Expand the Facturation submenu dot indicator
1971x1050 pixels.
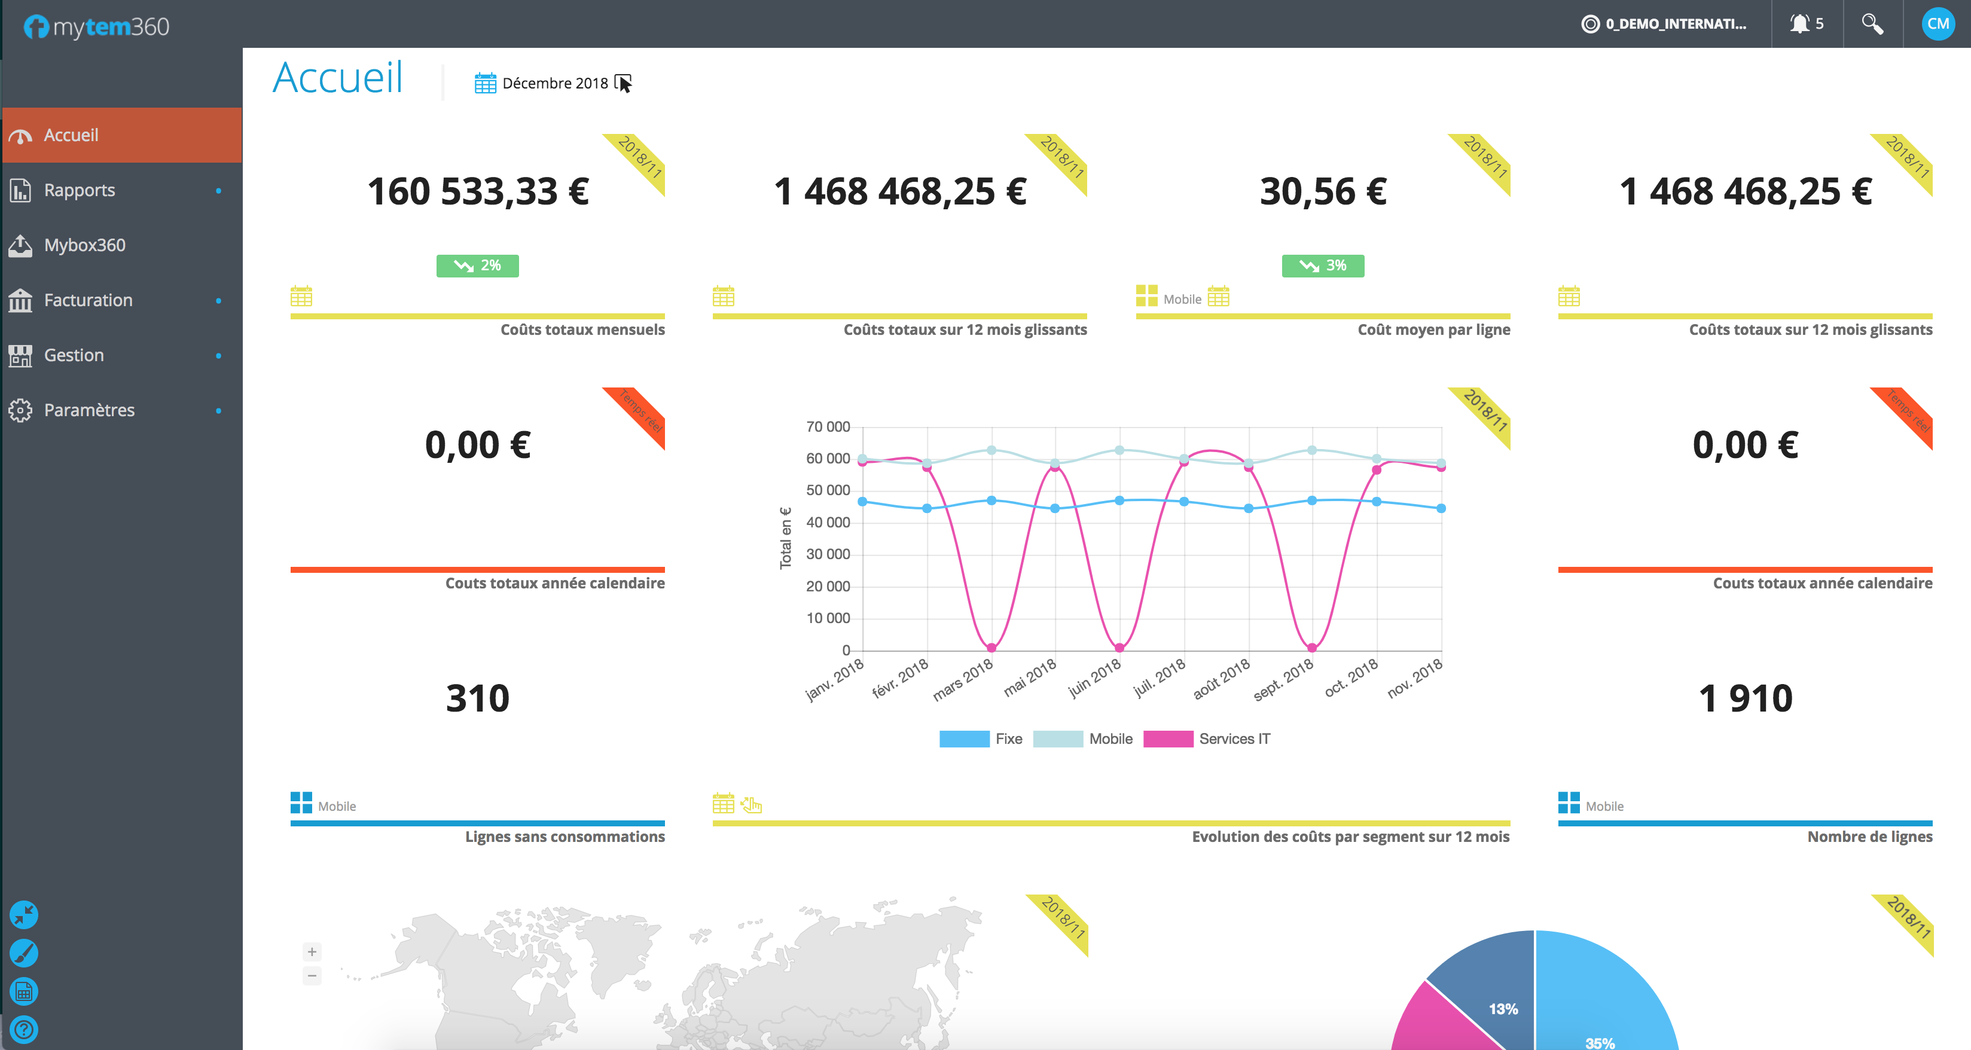219,301
